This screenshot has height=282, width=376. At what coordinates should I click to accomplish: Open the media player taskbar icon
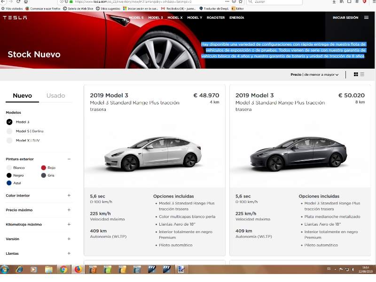pyautogui.click(x=34, y=269)
